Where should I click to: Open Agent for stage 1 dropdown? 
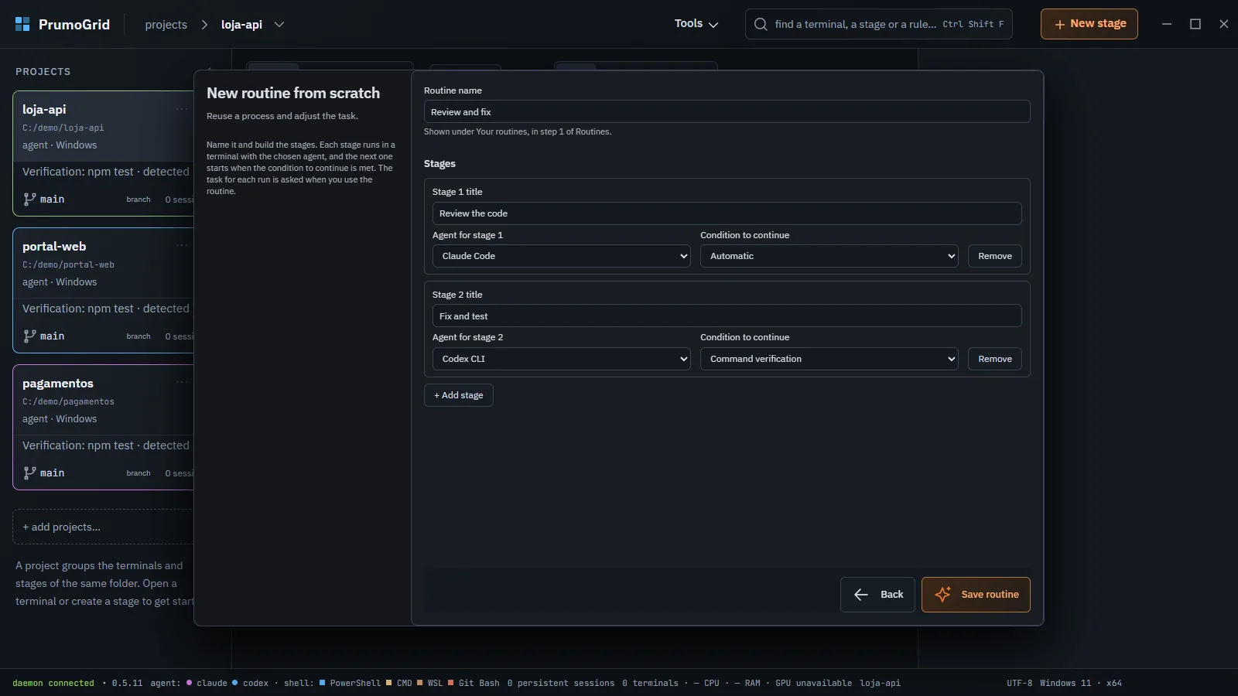(562, 256)
